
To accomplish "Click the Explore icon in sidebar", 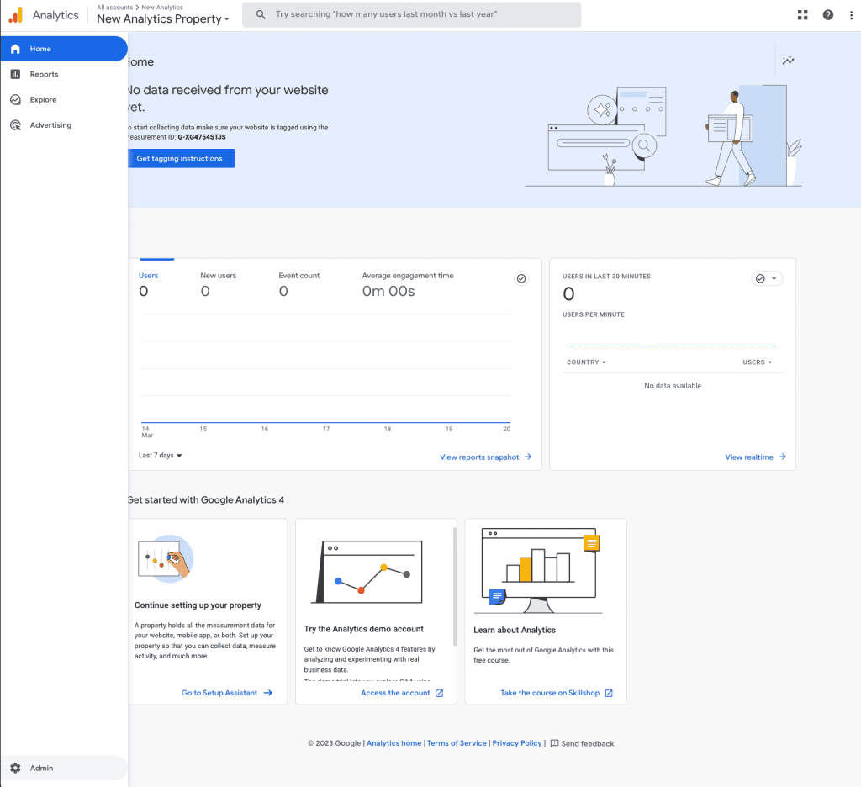I will click(x=15, y=100).
